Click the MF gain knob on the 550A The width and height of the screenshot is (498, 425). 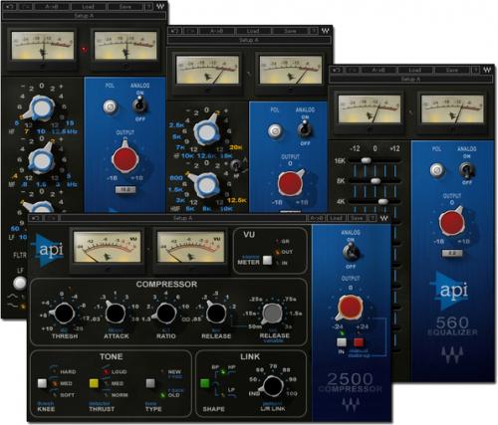pos(41,160)
